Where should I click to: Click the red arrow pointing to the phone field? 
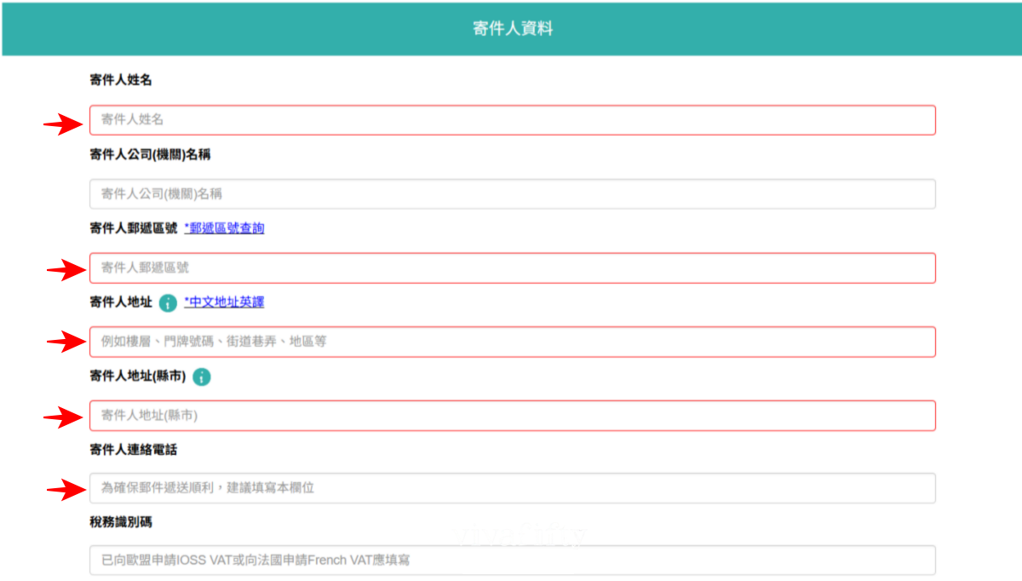[x=64, y=490]
